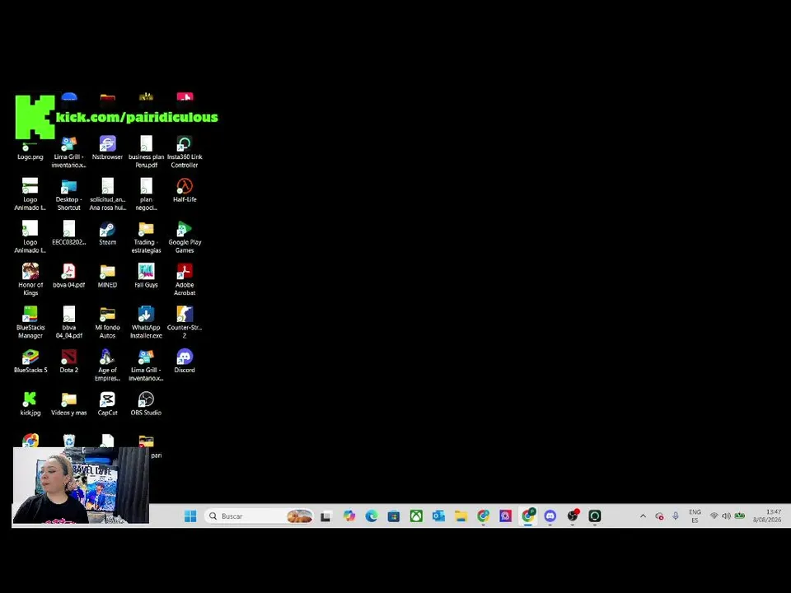
Task: Open the Wi-Fi network status icon
Action: 714,516
